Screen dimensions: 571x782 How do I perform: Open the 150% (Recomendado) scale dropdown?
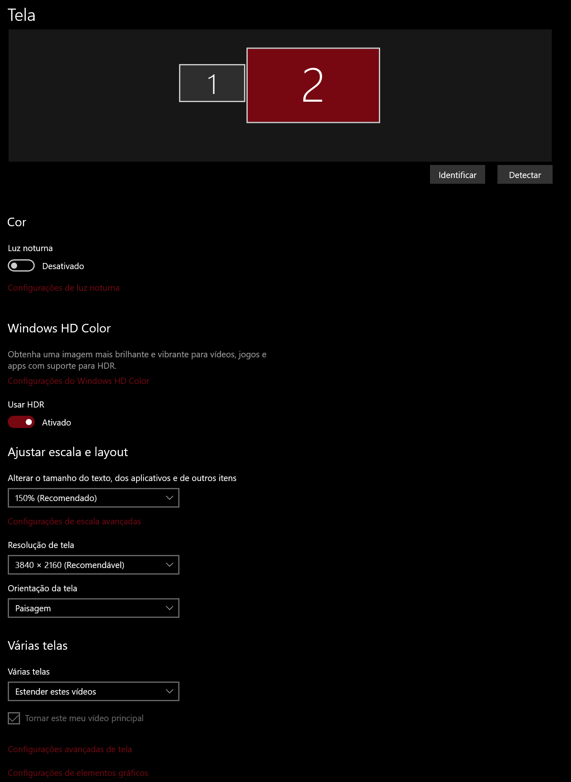click(94, 498)
